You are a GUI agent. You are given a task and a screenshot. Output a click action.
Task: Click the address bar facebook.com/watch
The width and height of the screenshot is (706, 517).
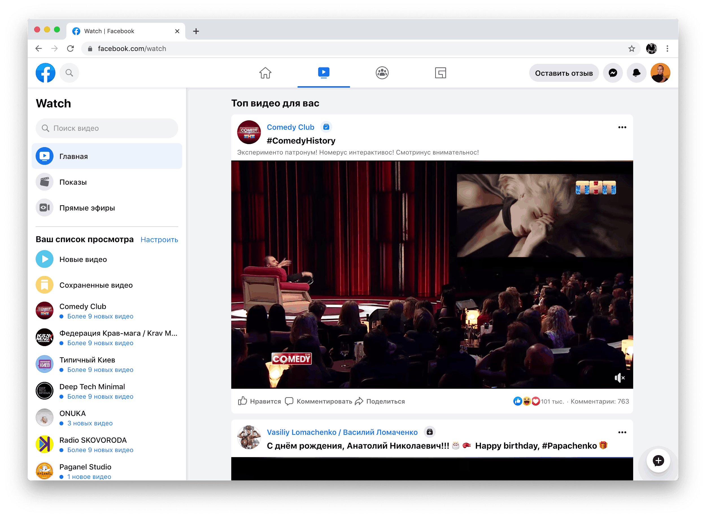360,49
